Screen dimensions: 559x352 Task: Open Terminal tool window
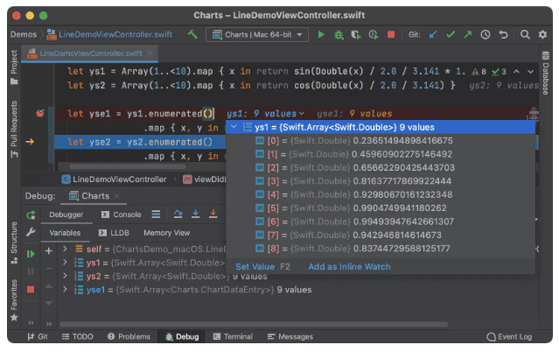coord(233,336)
